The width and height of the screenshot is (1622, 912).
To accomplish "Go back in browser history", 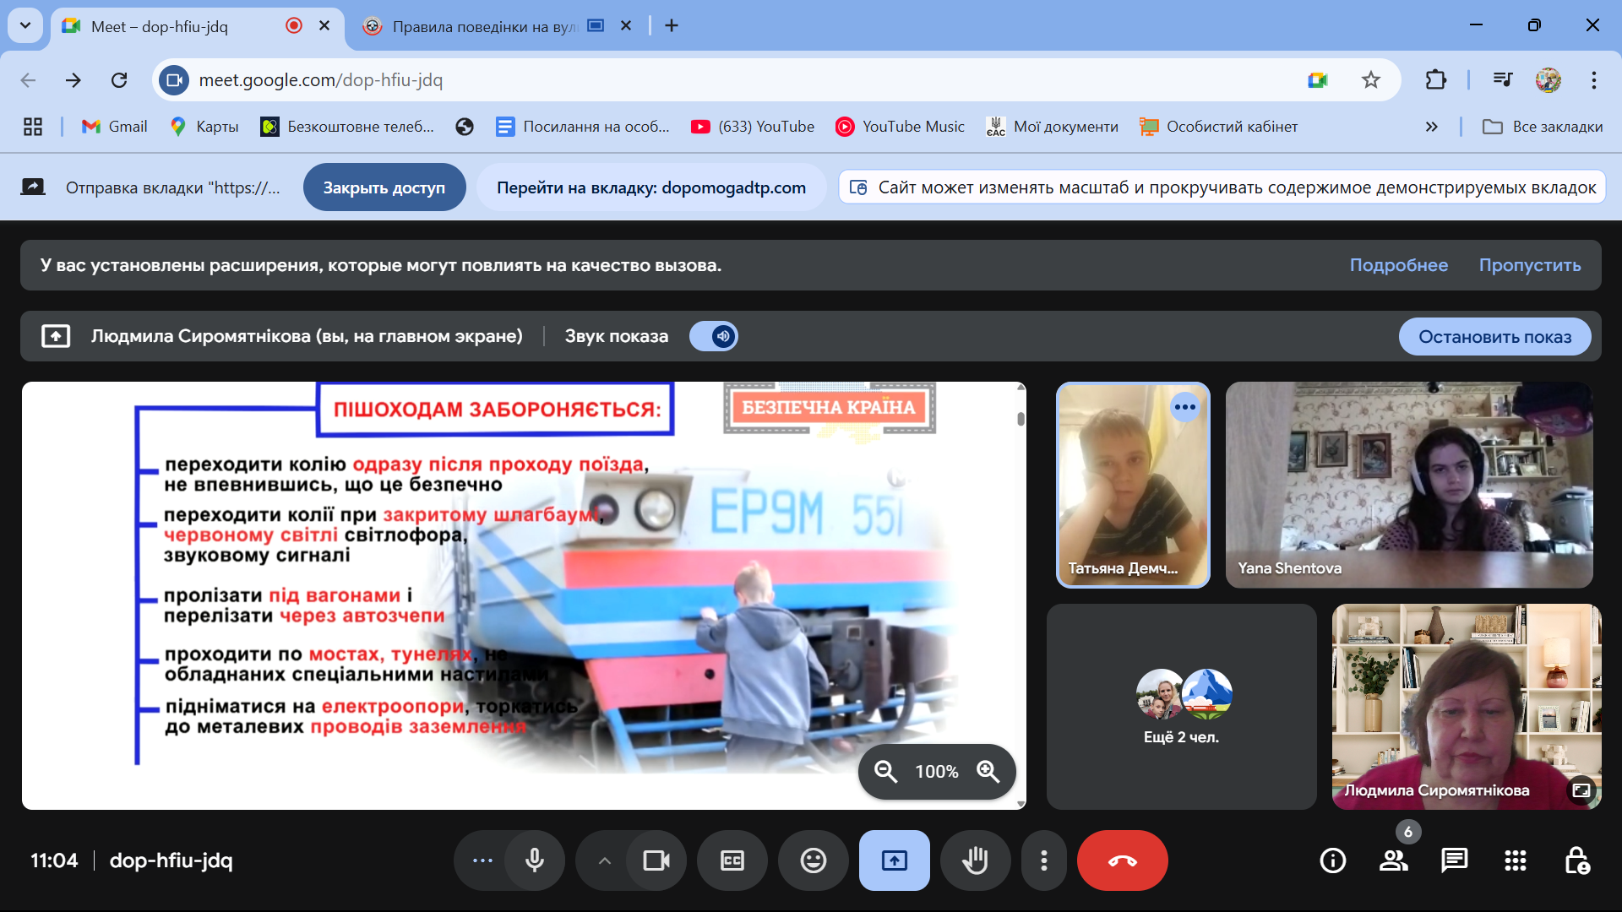I will [x=28, y=80].
